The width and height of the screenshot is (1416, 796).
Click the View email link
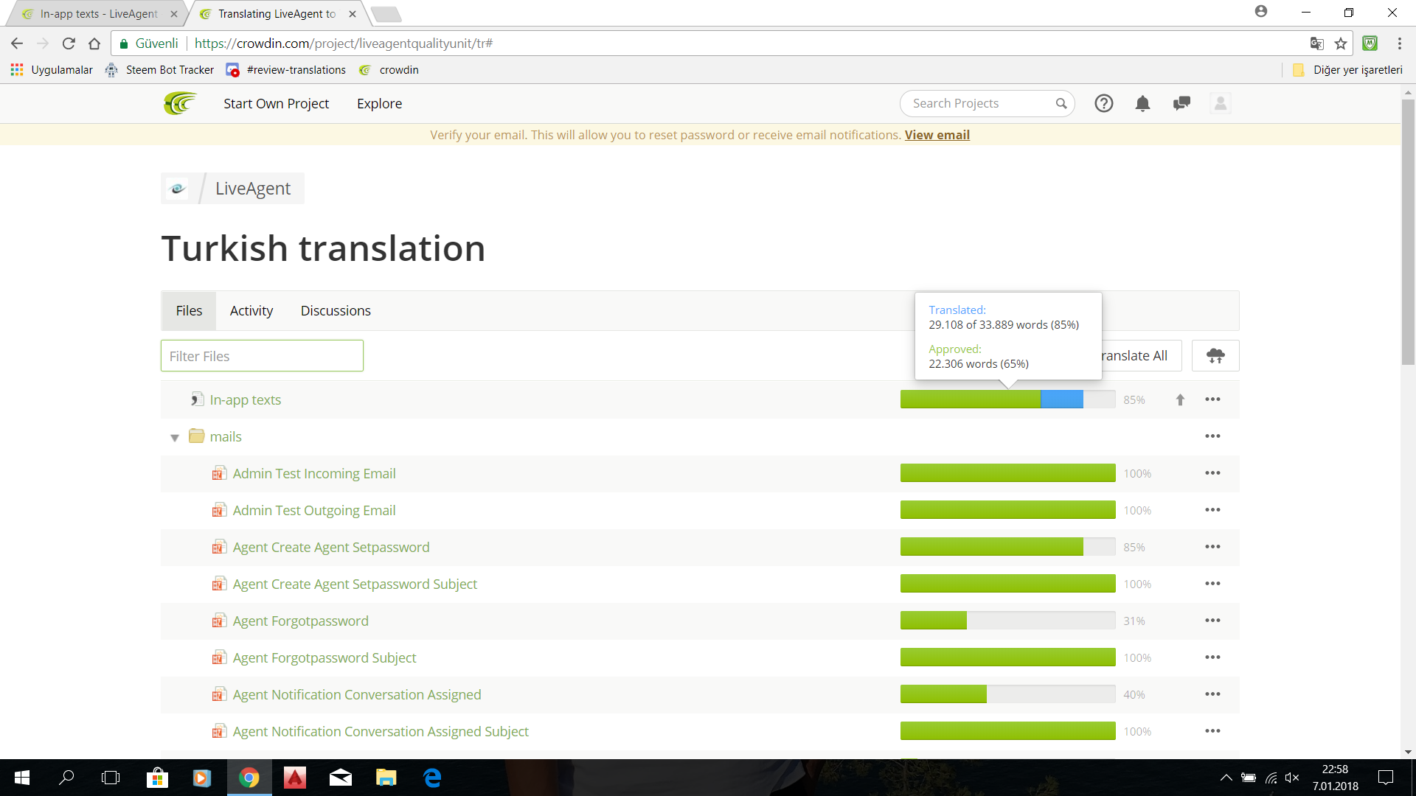click(937, 135)
